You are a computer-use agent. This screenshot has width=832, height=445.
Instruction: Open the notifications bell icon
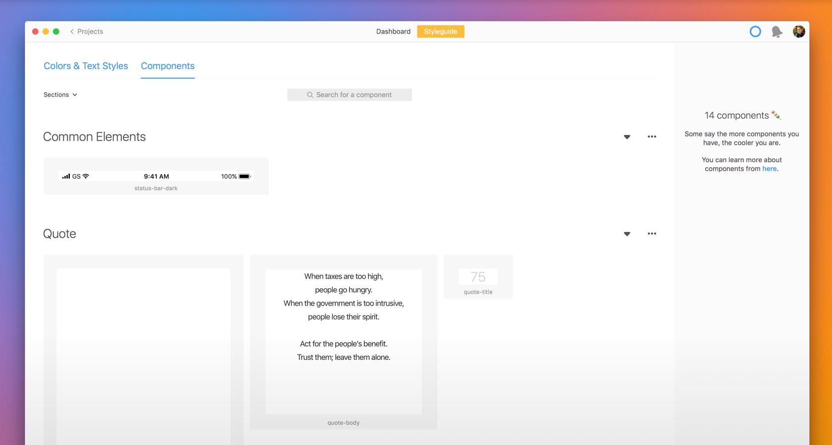click(777, 31)
